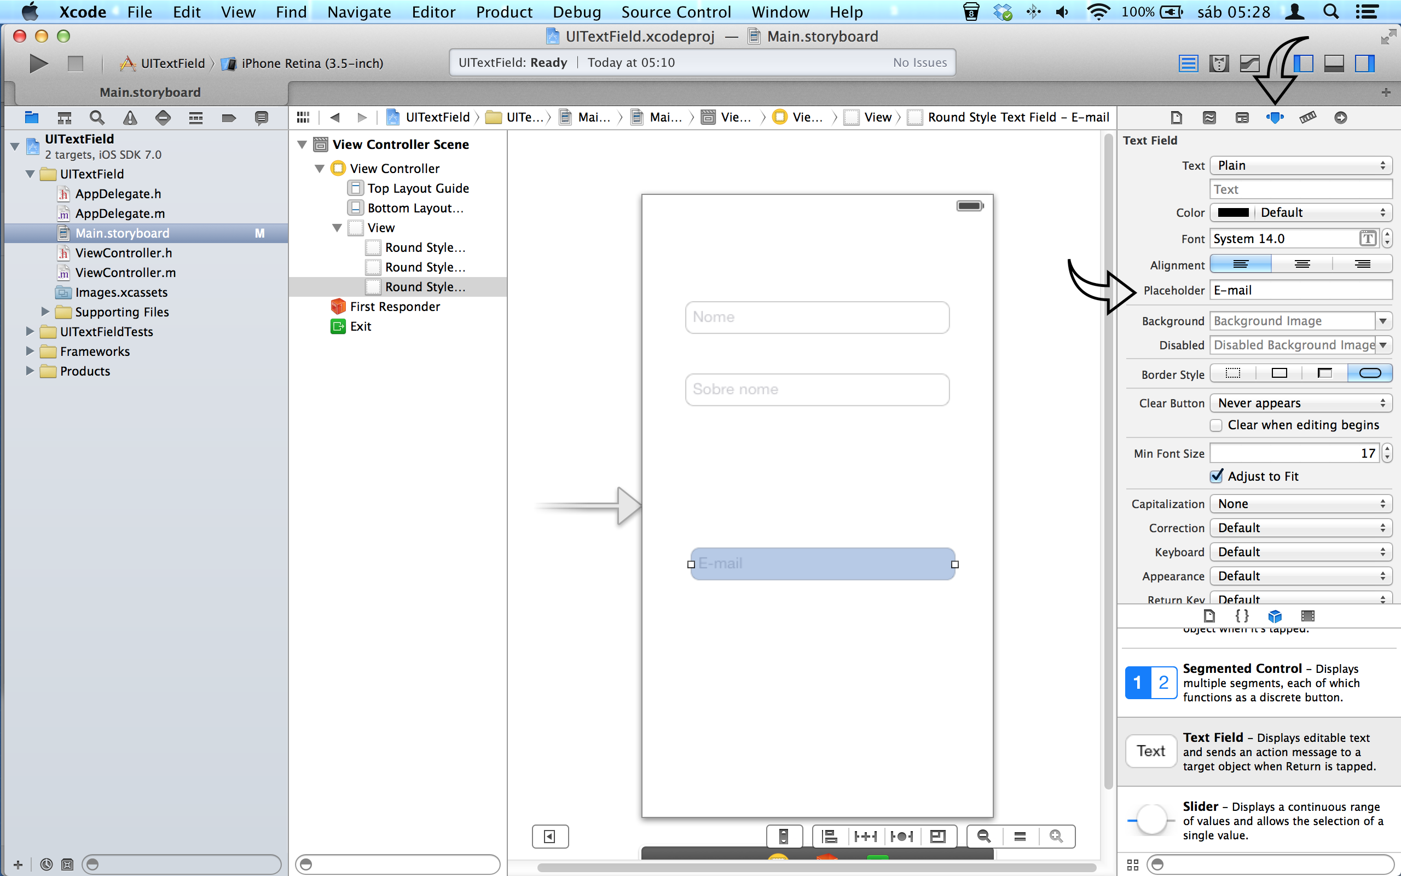Show the Size inspector
Viewport: 1401px width, 876px height.
pyautogui.click(x=1307, y=118)
